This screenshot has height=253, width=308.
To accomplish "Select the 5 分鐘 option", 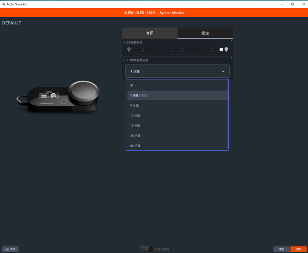I will [x=178, y=106].
